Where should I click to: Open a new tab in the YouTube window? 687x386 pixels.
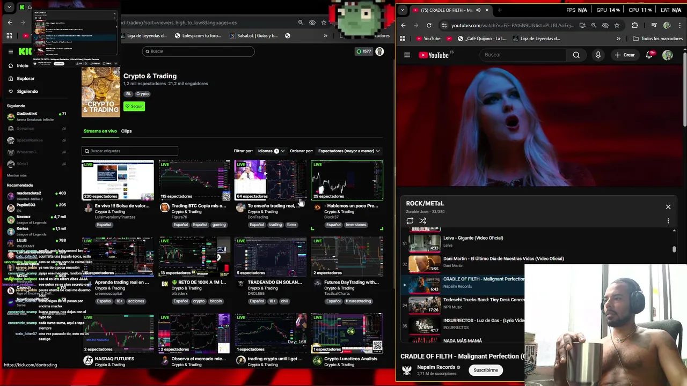click(500, 10)
